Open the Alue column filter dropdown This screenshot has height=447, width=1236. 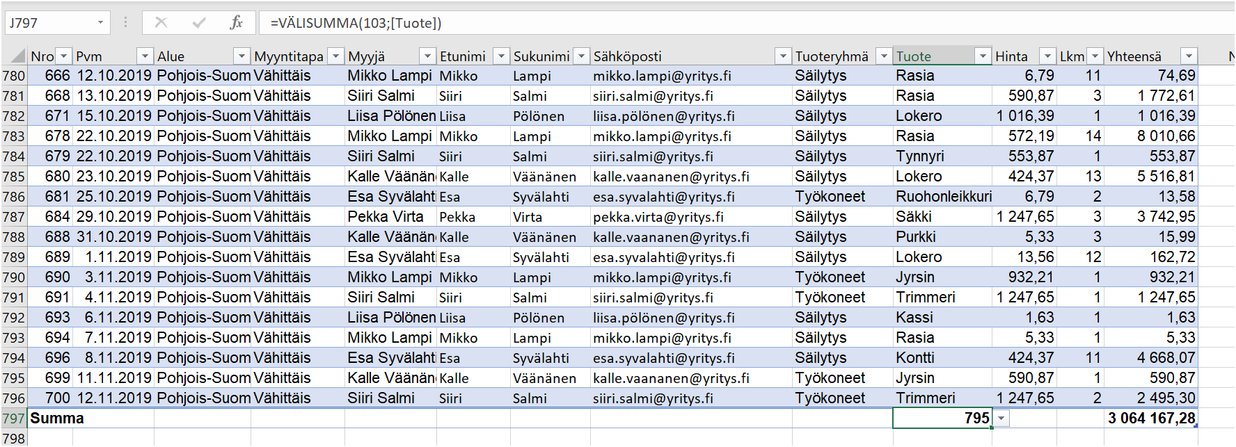[x=241, y=56]
